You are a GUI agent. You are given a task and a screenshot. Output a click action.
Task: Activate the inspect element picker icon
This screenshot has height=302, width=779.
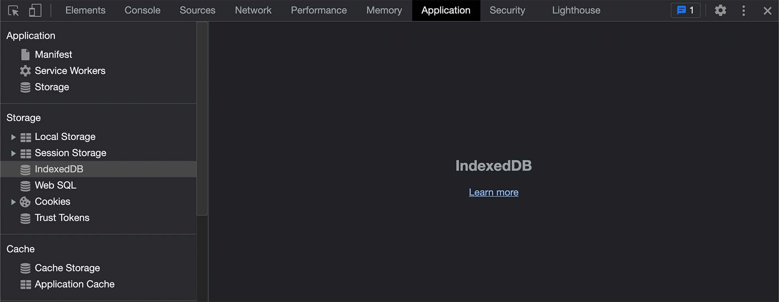click(13, 11)
